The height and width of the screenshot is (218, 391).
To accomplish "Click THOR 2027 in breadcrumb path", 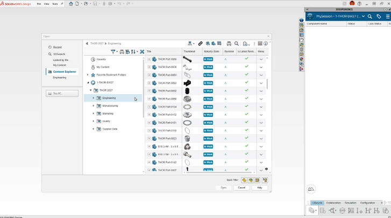I will (x=97, y=43).
